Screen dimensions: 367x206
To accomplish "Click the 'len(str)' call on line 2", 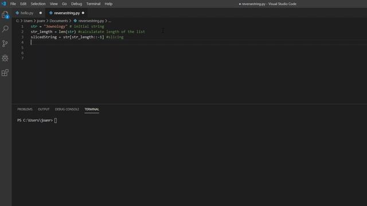I will click(x=68, y=32).
